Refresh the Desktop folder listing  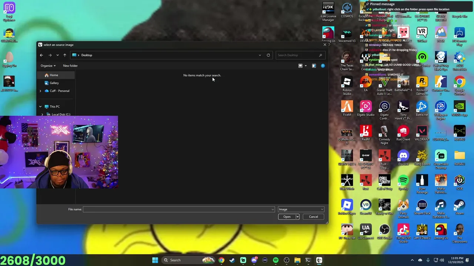268,55
